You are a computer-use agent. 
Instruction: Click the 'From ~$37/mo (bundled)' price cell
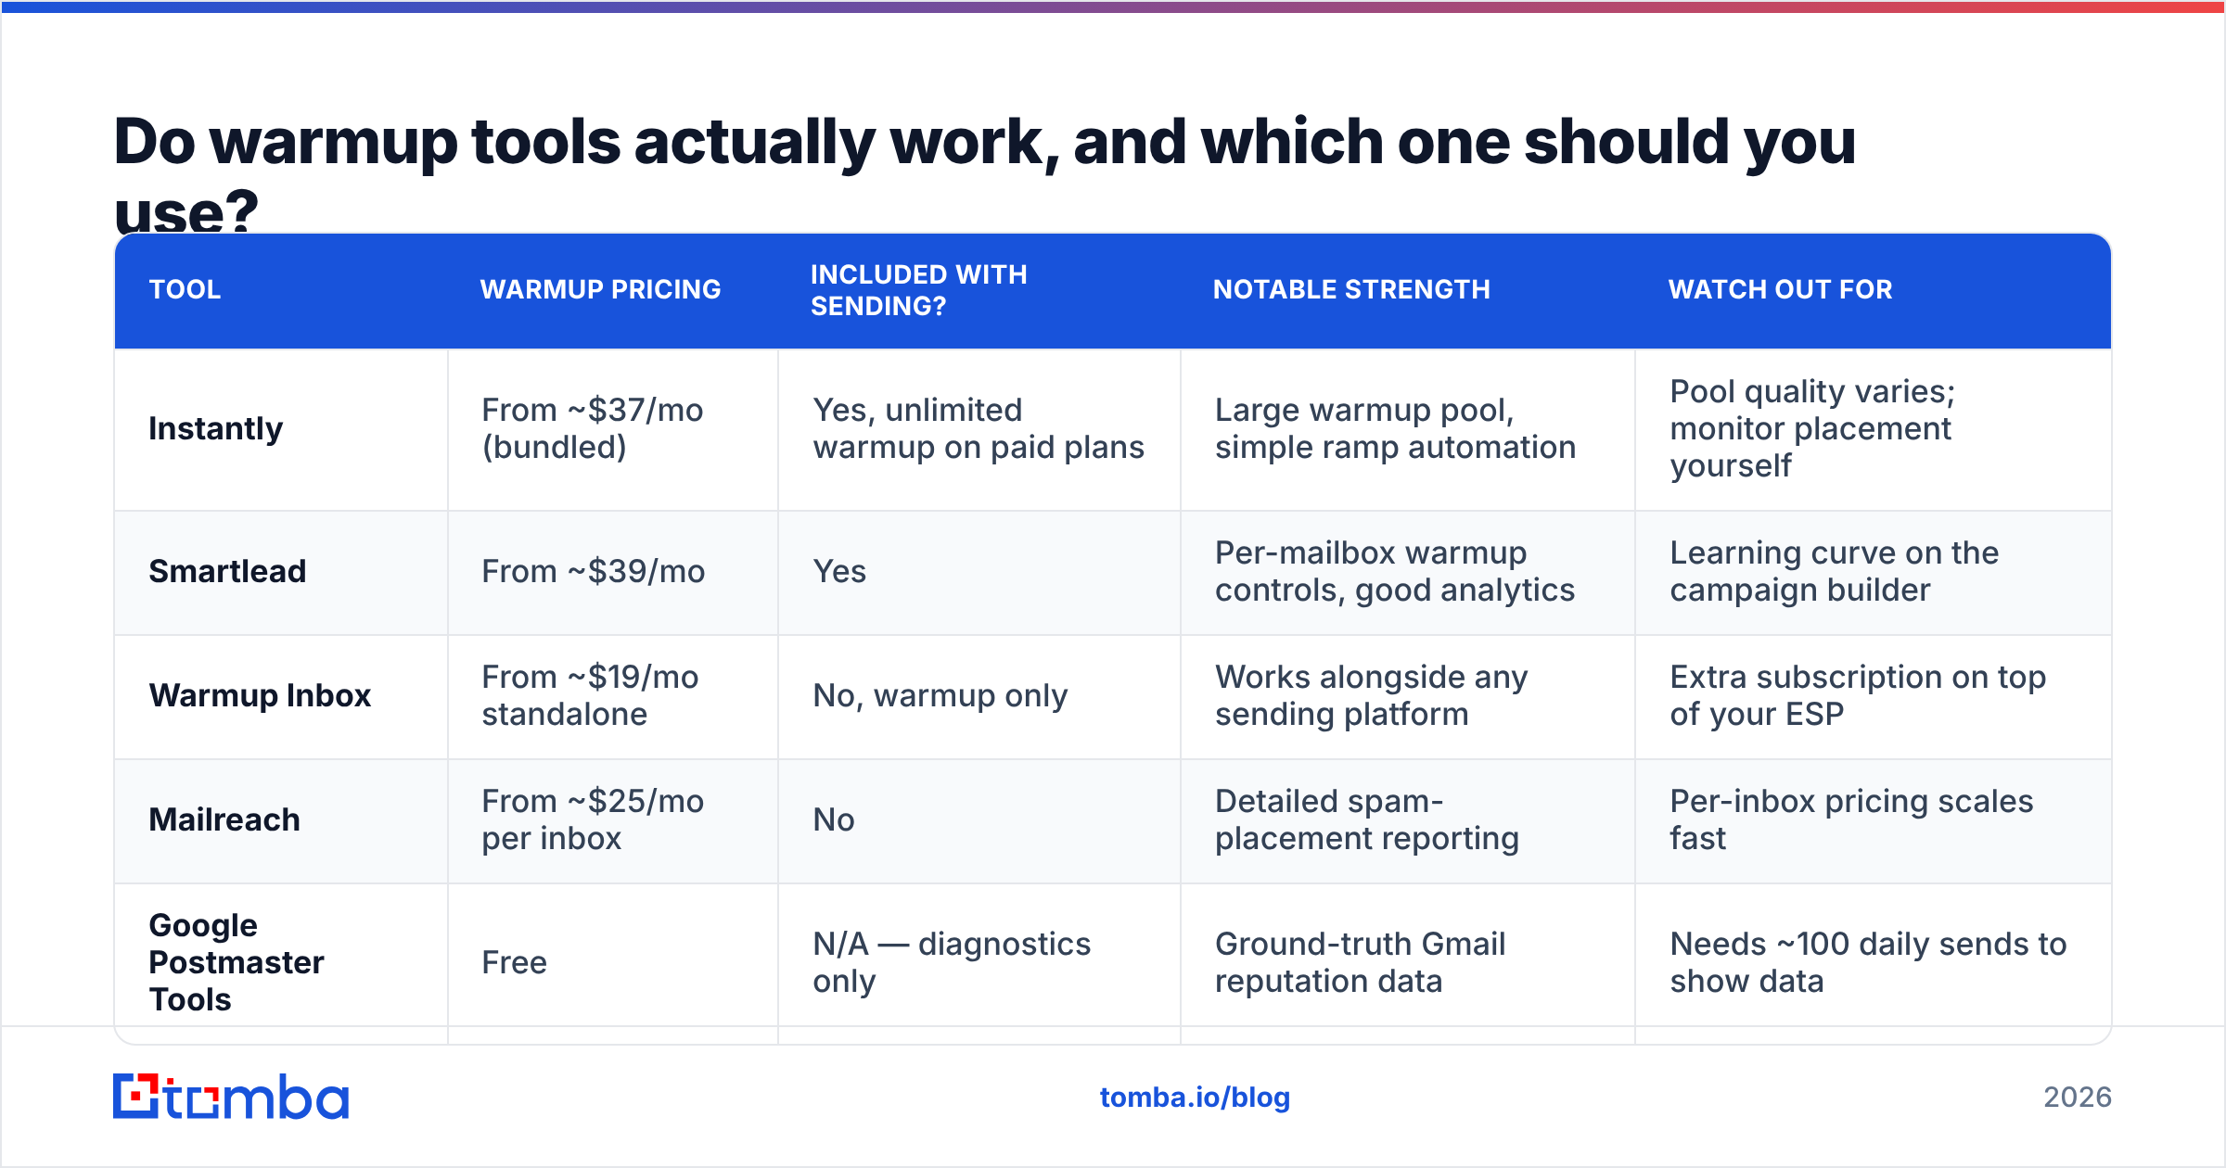click(593, 428)
